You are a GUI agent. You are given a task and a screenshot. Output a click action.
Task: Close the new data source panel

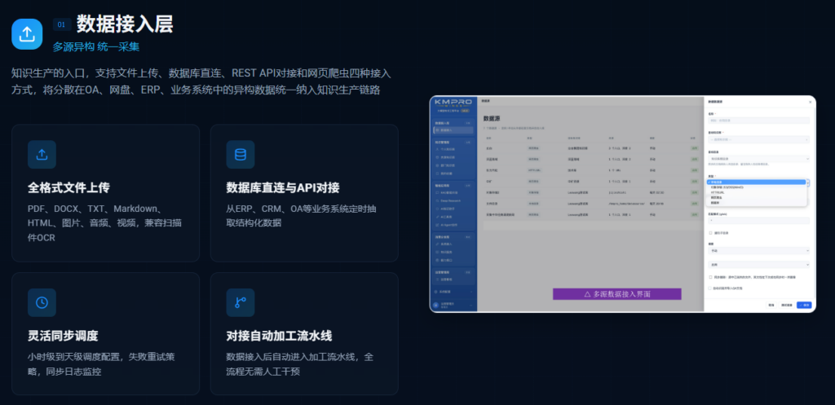(810, 102)
